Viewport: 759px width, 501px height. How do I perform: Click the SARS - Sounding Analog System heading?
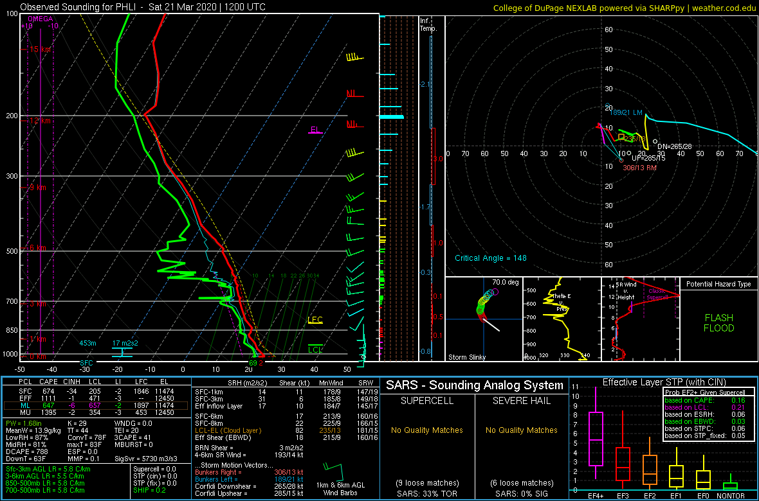coord(475,385)
